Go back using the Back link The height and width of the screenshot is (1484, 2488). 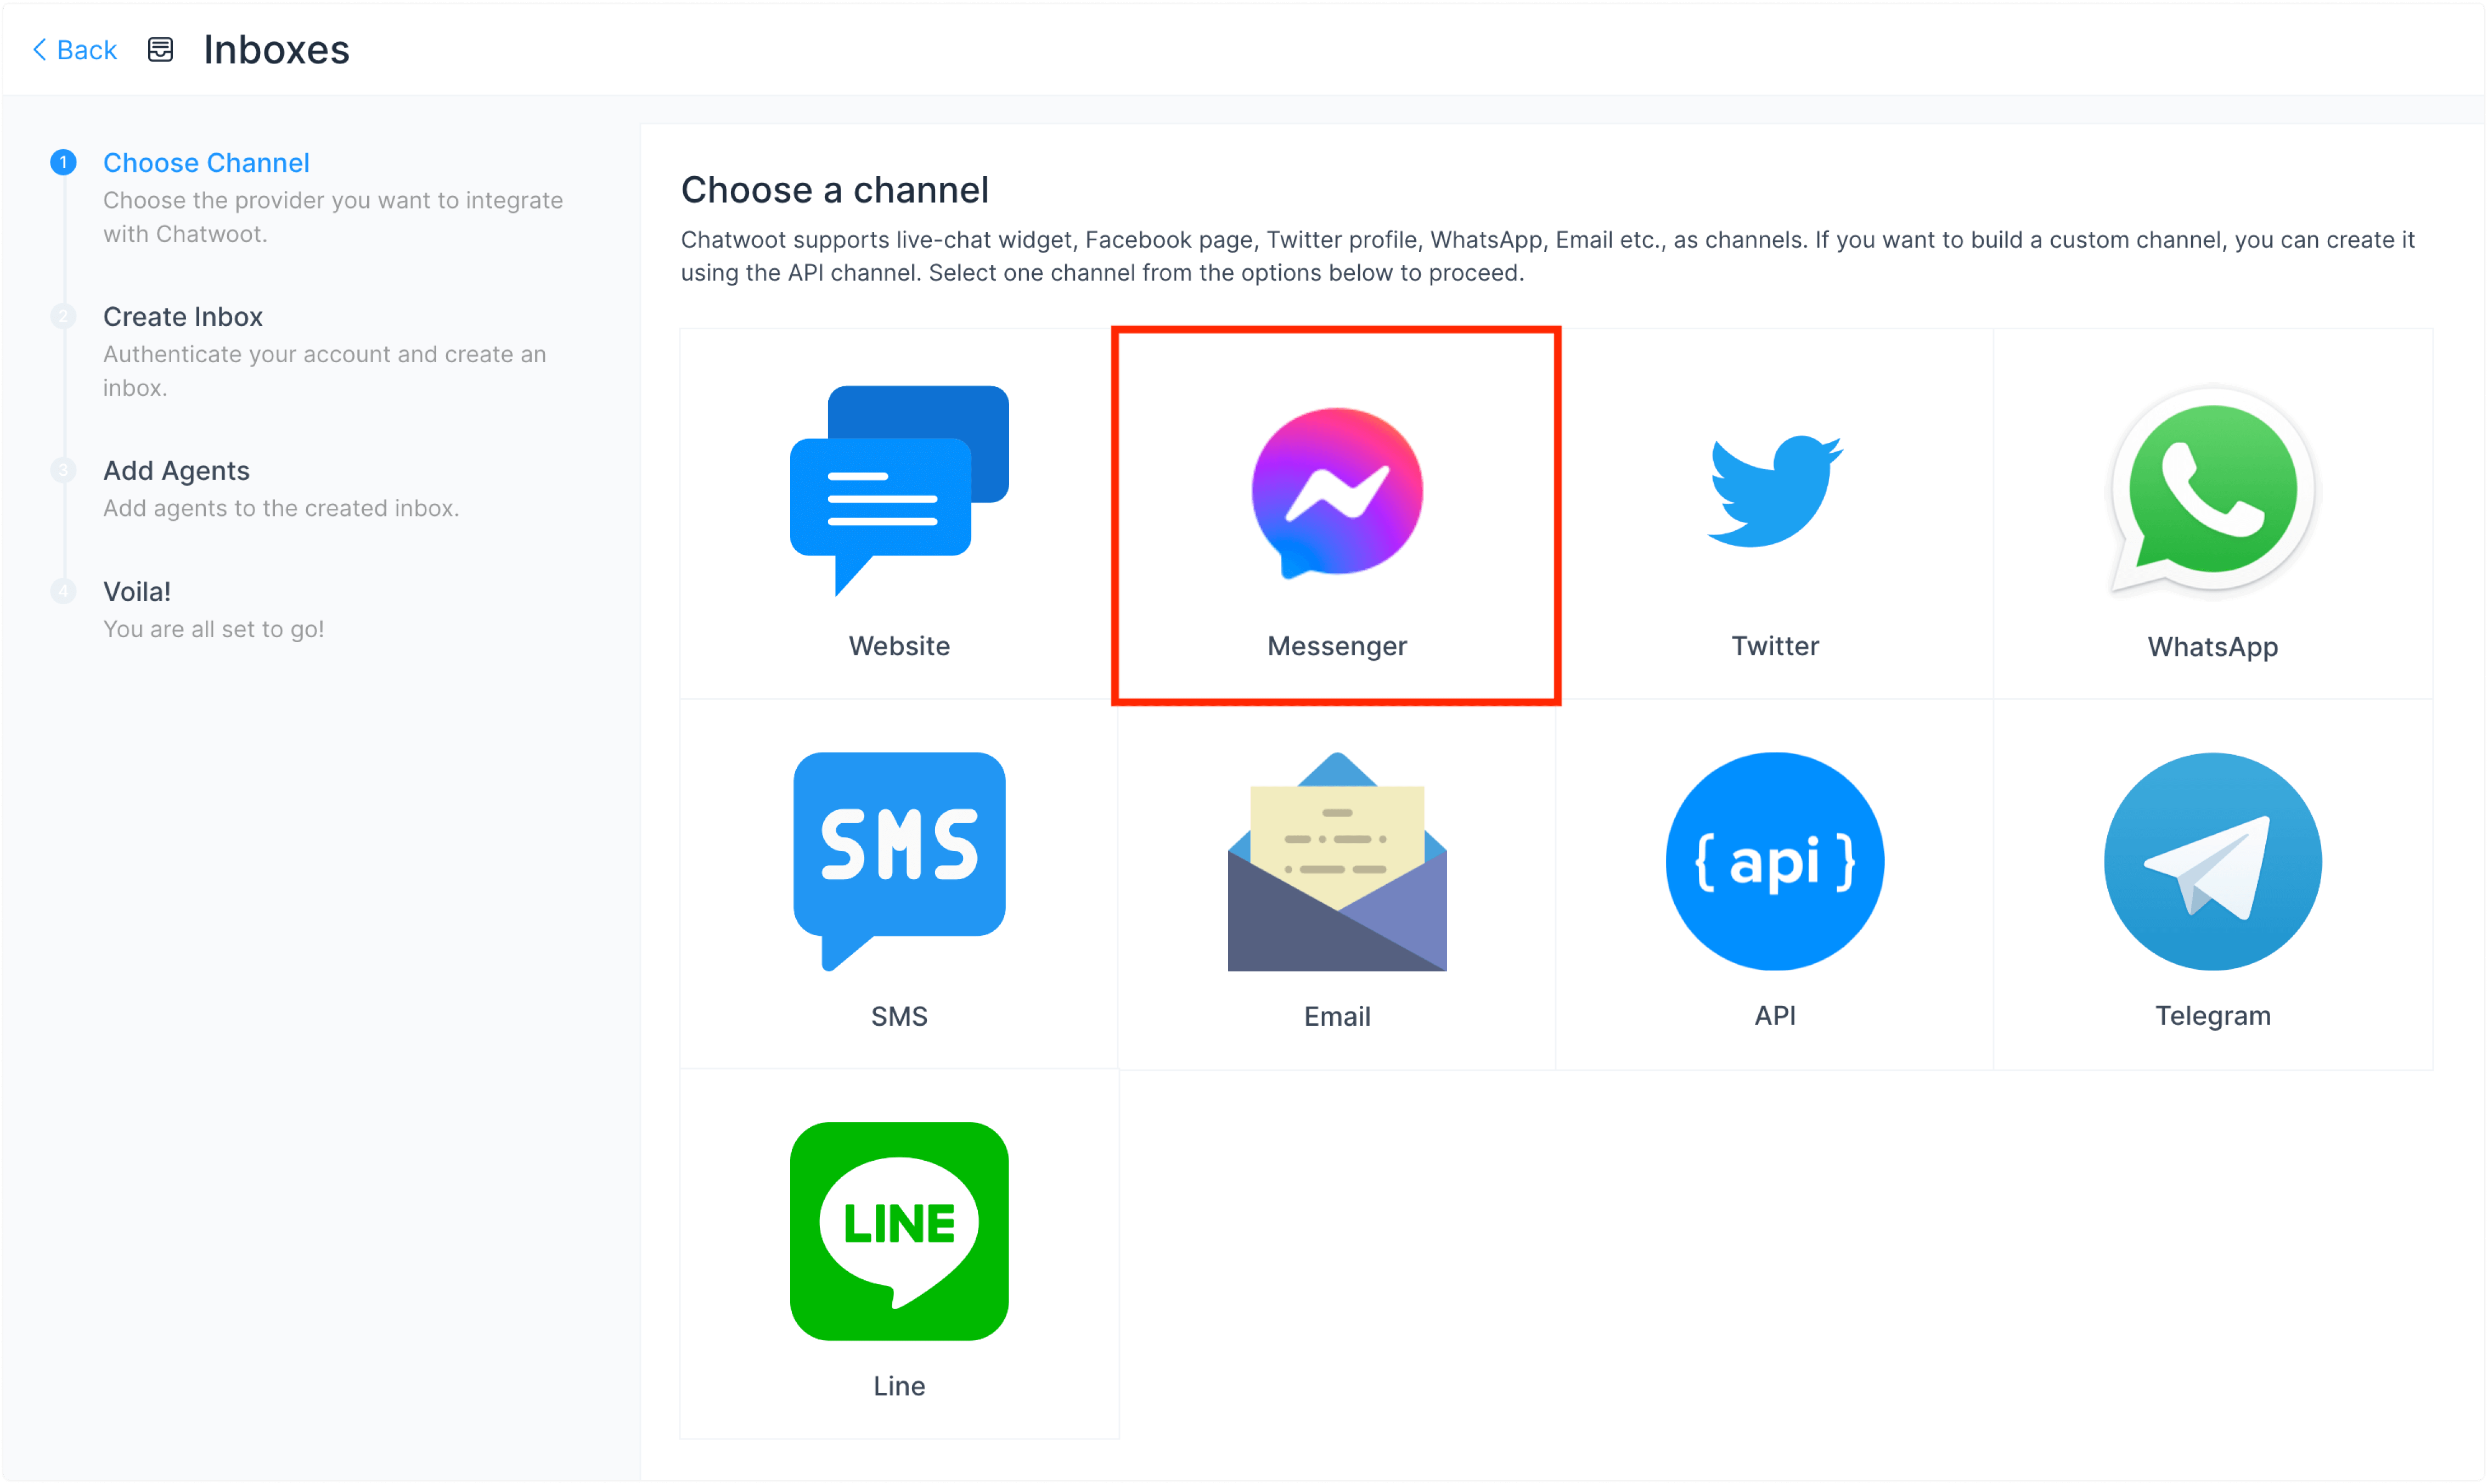click(75, 50)
